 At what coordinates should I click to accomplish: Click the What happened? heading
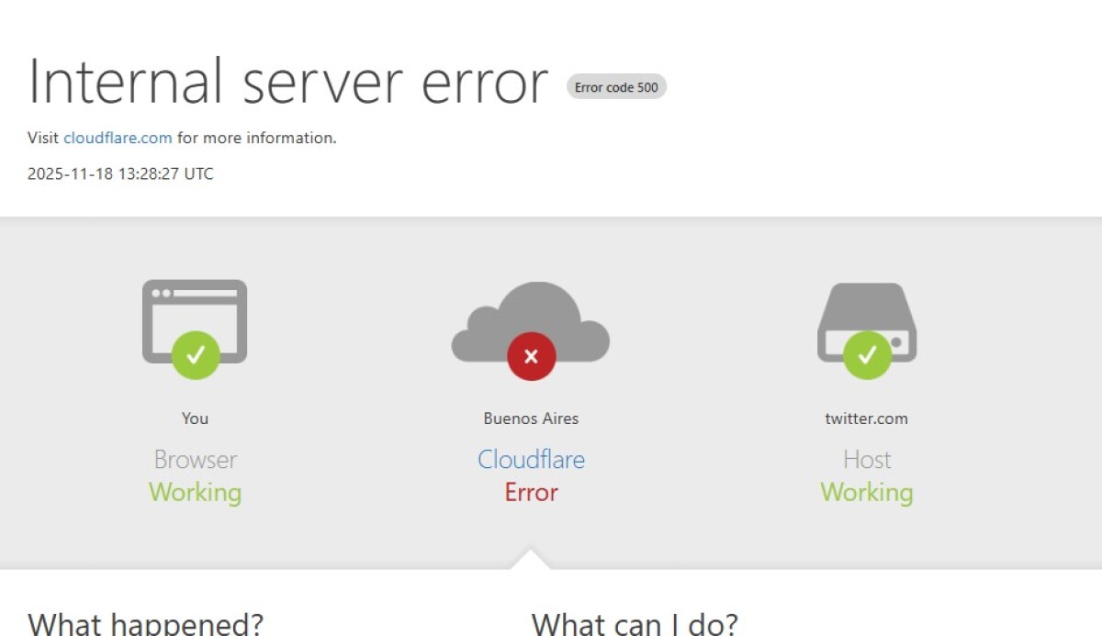pos(145,624)
